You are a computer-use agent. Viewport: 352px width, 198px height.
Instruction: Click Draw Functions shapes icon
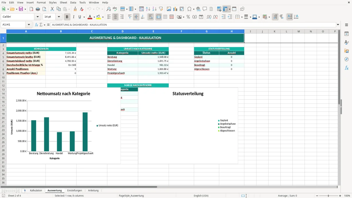(242, 9)
